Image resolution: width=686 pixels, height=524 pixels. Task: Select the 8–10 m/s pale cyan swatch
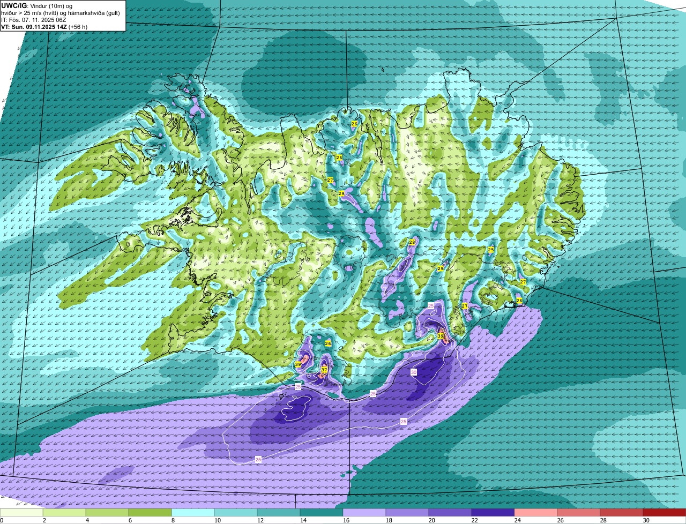[193, 513]
